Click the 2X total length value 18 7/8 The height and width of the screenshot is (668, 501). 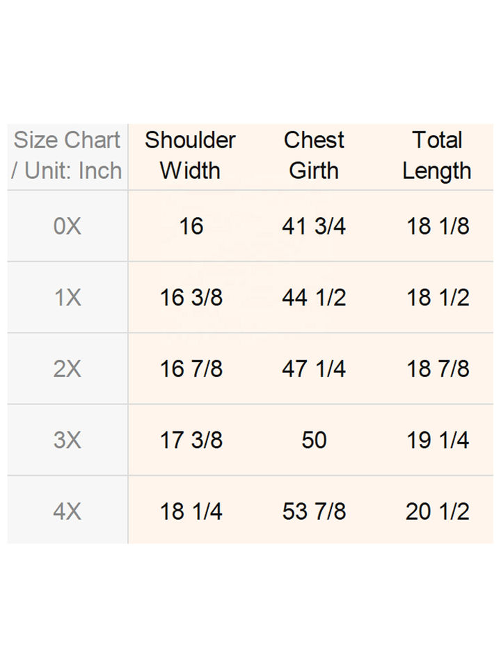[x=438, y=369]
